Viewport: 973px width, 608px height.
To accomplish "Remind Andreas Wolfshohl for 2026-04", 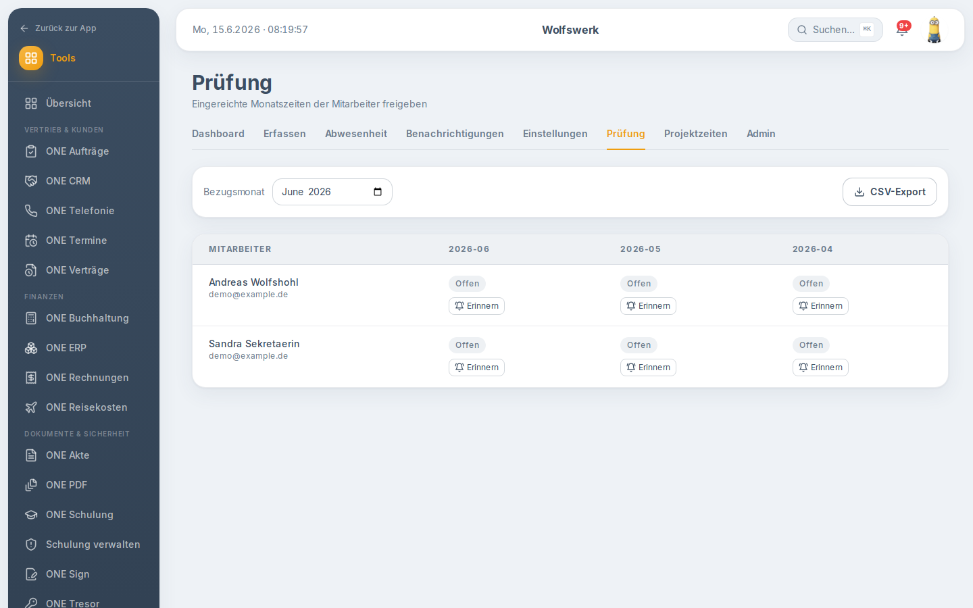I will (x=820, y=306).
